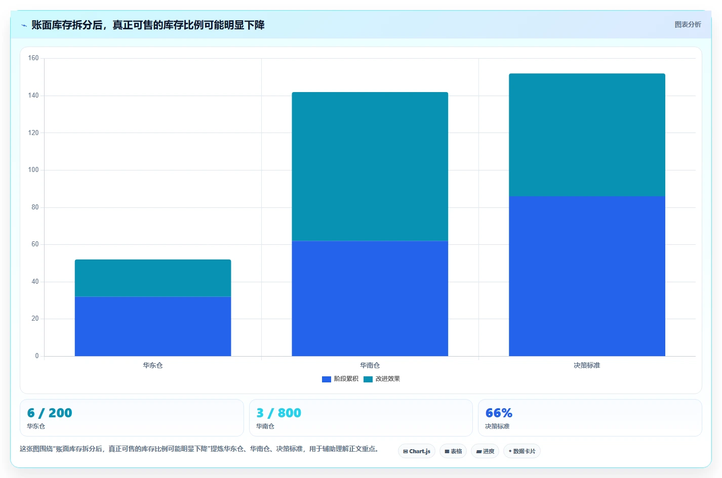Click the 华南仓 teal bar segment
Screen dimensions: 722x478
tap(370, 166)
